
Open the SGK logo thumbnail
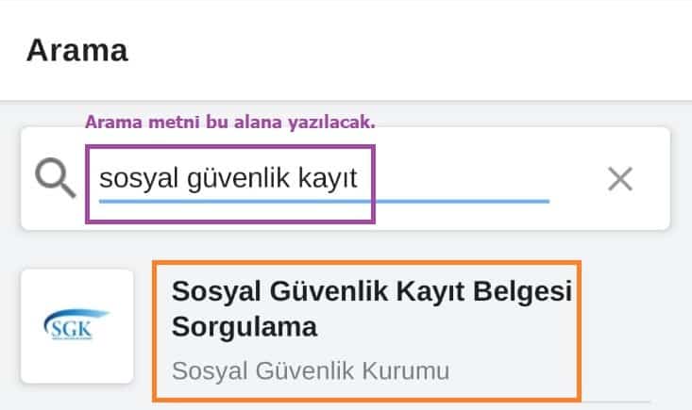click(77, 326)
